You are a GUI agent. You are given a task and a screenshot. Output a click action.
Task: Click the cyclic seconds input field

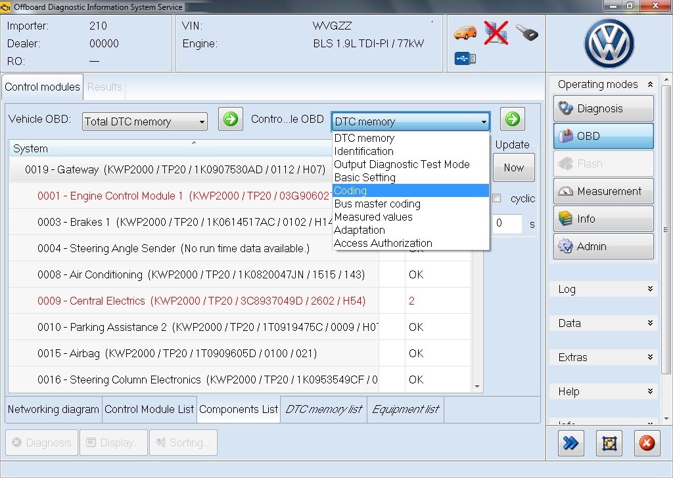(x=507, y=223)
